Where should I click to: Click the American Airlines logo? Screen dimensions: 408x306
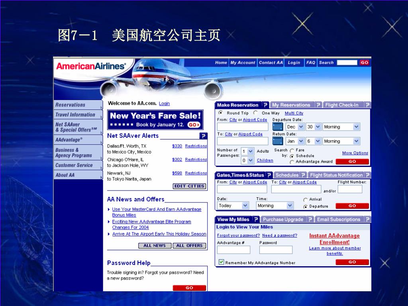click(x=91, y=66)
